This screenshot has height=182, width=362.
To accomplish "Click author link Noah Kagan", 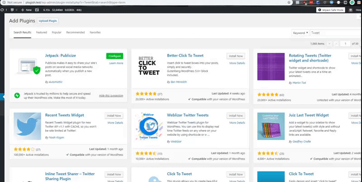I will [56, 138].
